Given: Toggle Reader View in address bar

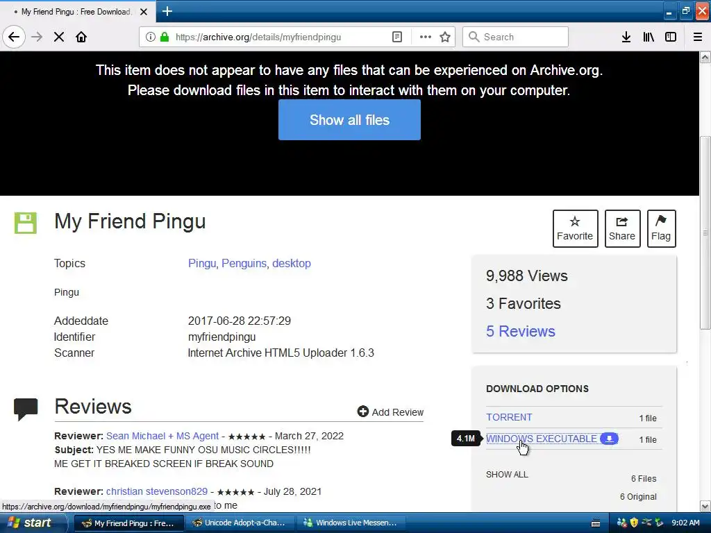Looking at the screenshot, I should [x=396, y=37].
